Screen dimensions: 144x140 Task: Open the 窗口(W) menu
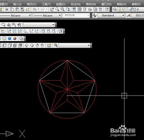(107, 4)
